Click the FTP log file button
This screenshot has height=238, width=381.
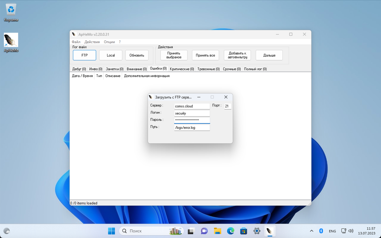point(85,55)
